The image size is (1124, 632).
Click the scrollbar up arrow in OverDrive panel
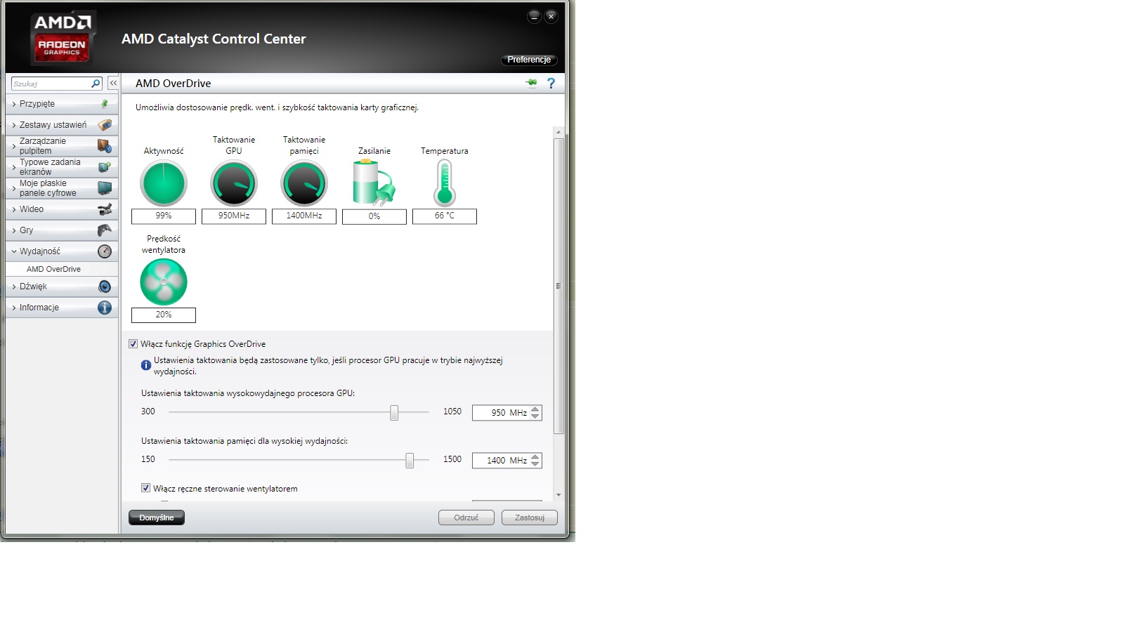pos(558,132)
